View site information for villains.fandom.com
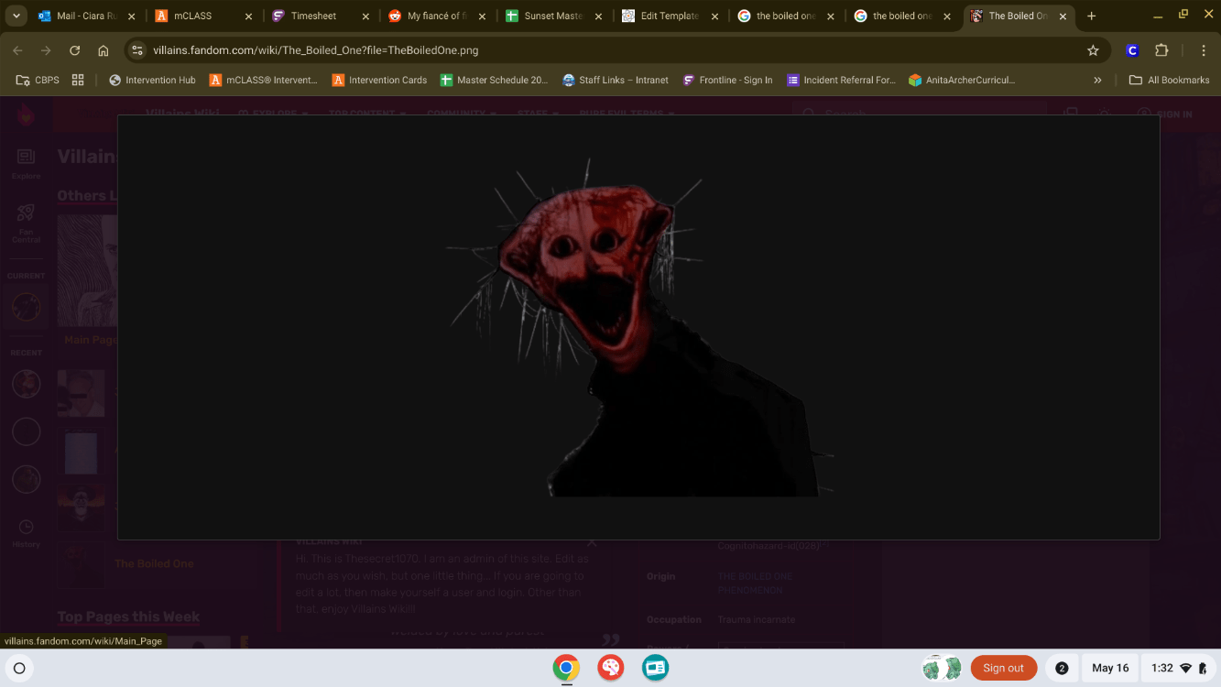The height and width of the screenshot is (687, 1221). pos(137,50)
